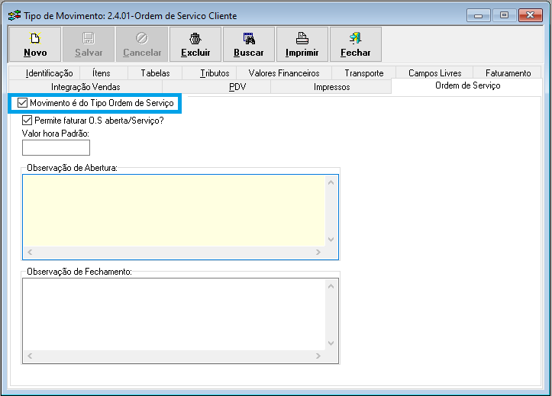This screenshot has height=396, width=552.
Task: Toggle Movimento é do Tipo Ordem de Serviço
Action: pyautogui.click(x=22, y=103)
